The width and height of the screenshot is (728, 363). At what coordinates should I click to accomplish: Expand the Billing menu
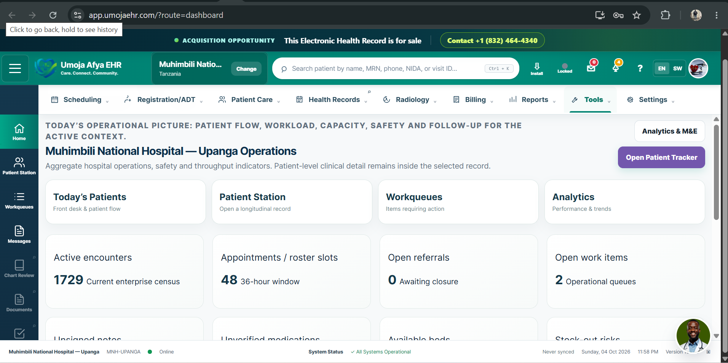[473, 100]
